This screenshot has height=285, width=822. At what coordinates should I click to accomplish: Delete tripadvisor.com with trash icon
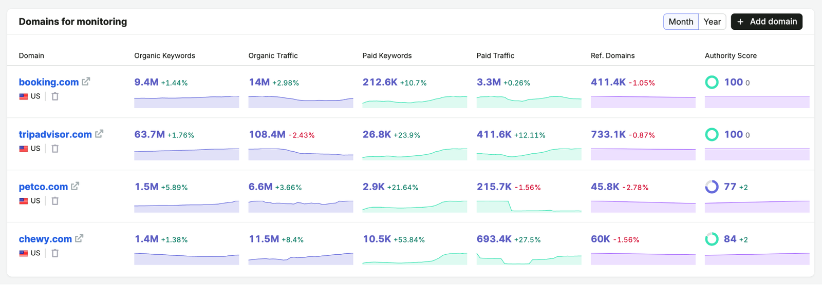pyautogui.click(x=55, y=149)
